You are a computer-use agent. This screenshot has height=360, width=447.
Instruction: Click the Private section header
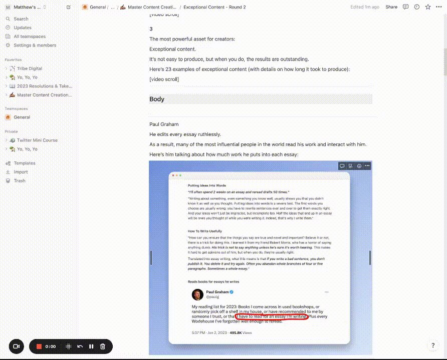[x=11, y=131]
